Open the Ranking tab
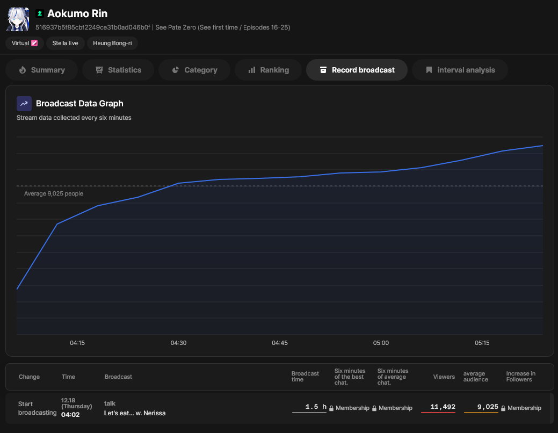This screenshot has height=433, width=558. point(269,70)
